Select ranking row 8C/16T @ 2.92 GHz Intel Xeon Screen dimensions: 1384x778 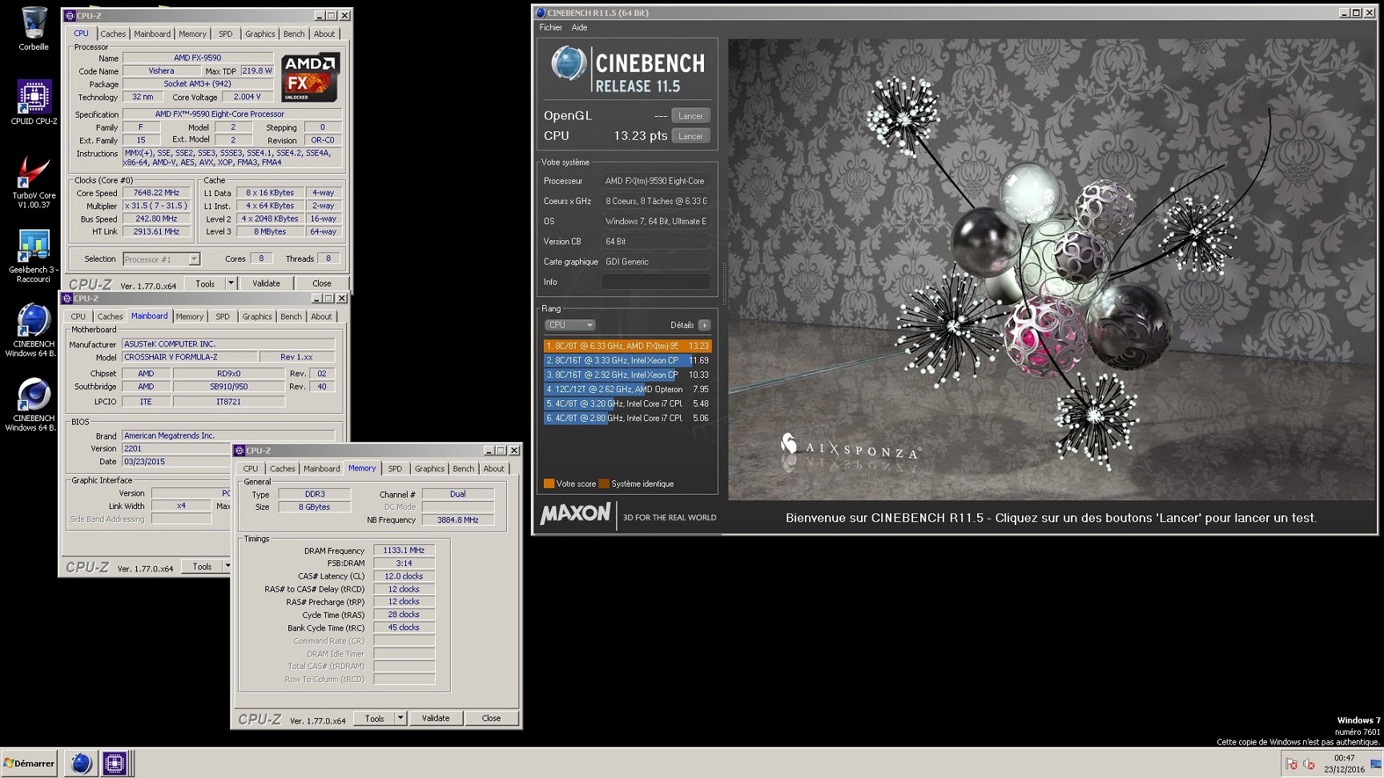(x=627, y=375)
